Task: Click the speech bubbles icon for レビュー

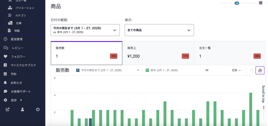Action: pos(6,48)
